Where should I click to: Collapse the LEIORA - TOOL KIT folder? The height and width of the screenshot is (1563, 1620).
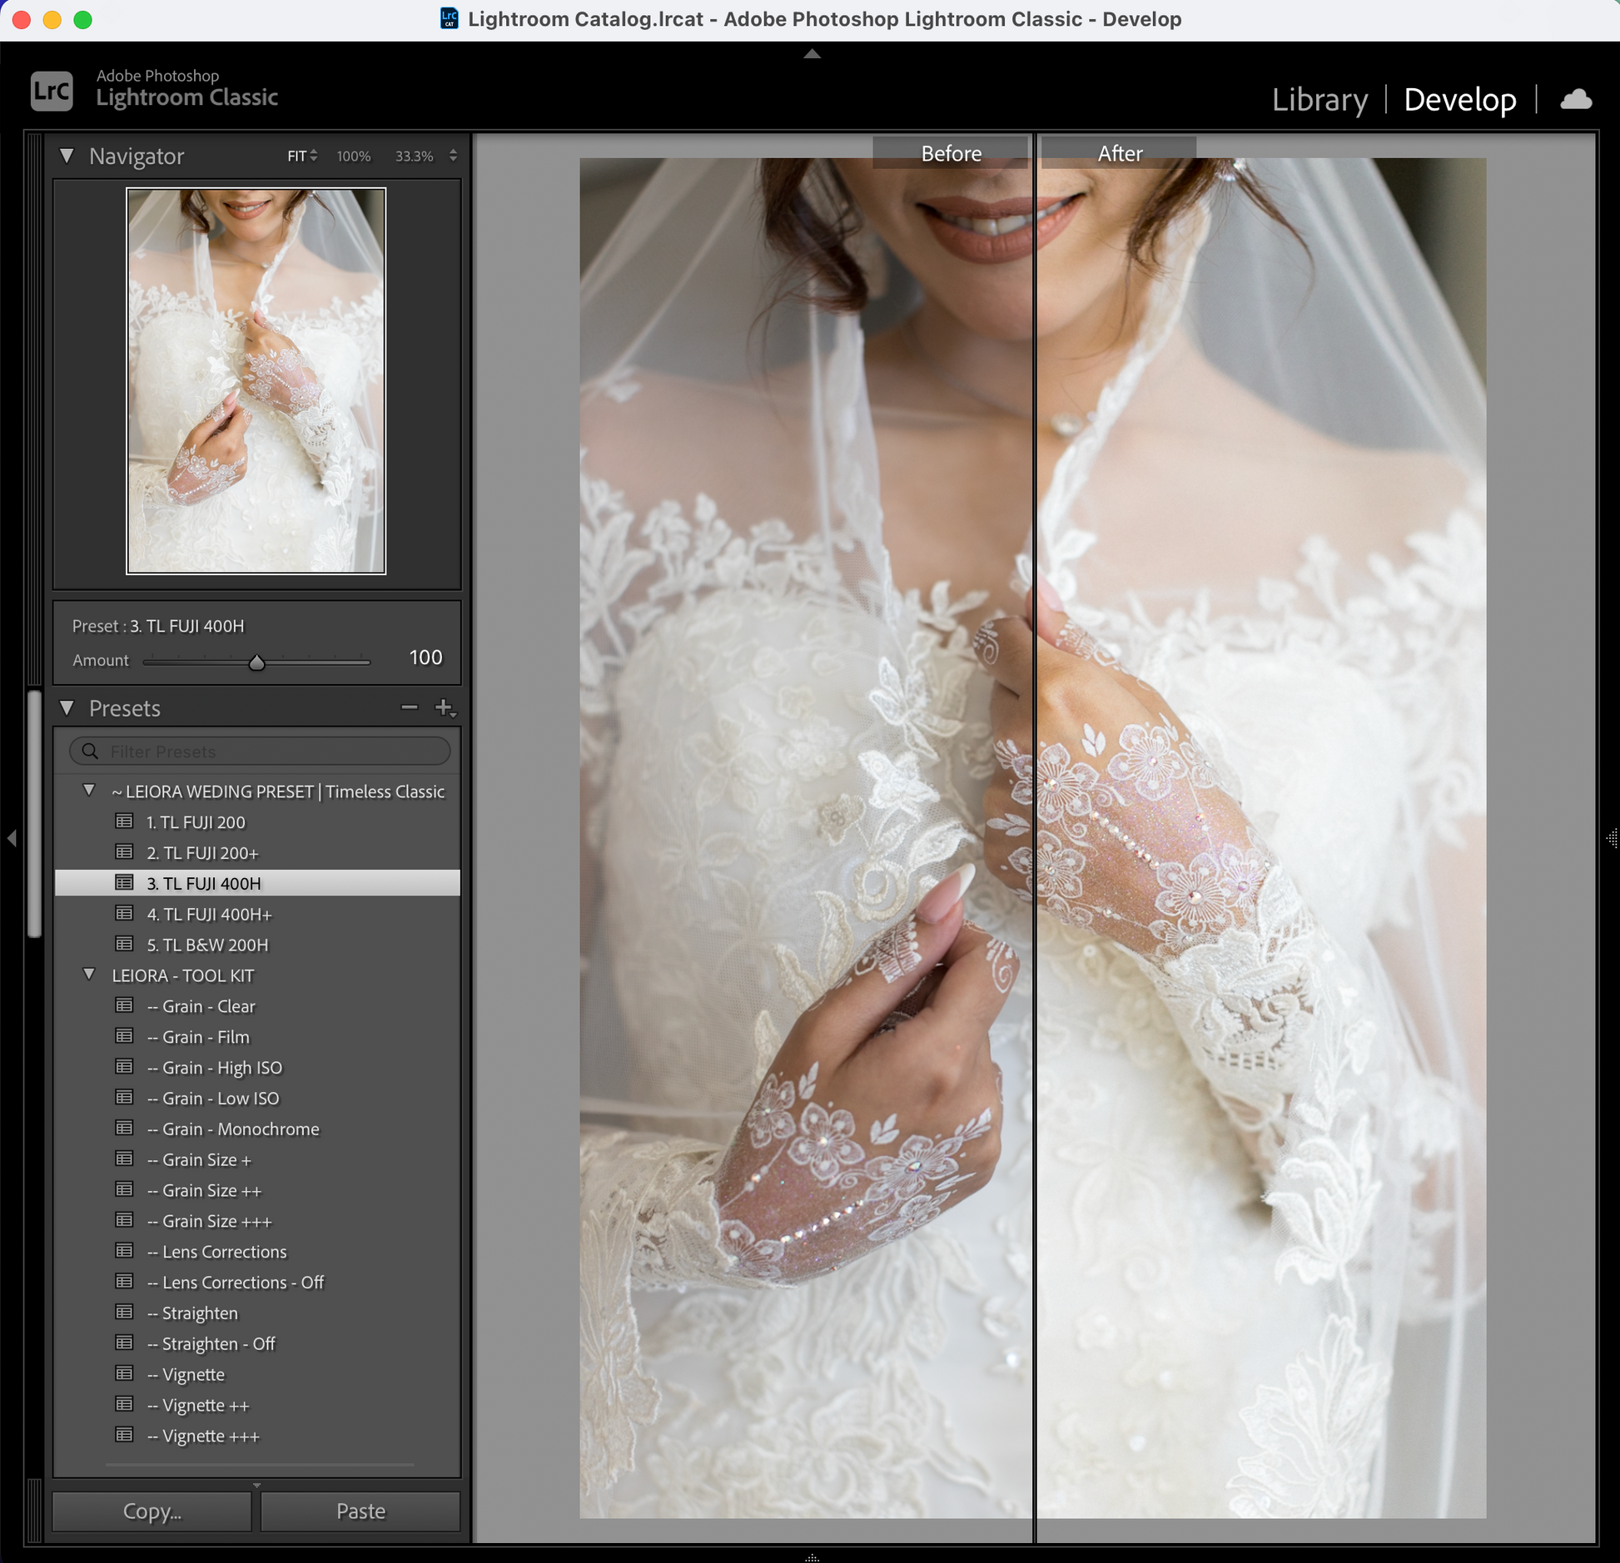coord(89,975)
